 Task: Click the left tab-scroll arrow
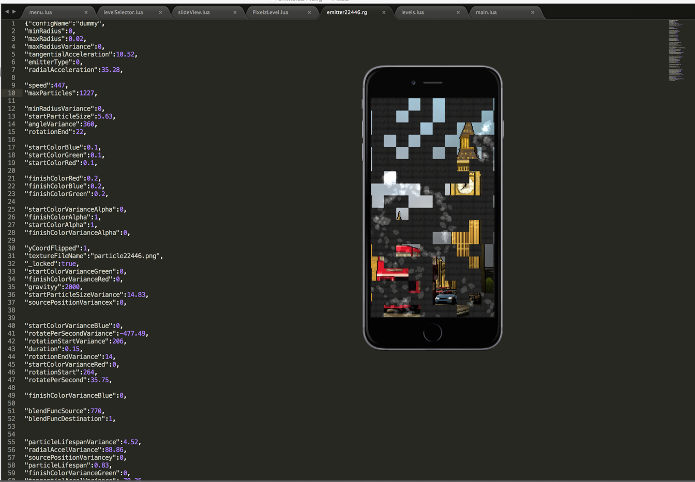click(7, 11)
